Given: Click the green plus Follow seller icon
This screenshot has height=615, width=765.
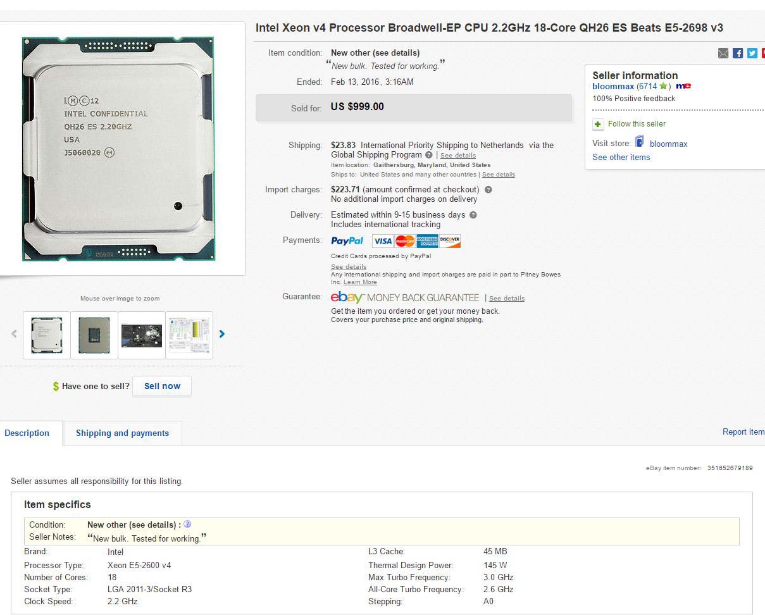Looking at the screenshot, I should 598,124.
